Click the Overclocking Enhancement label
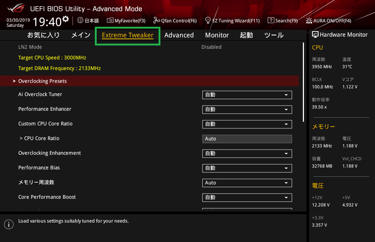 point(49,153)
